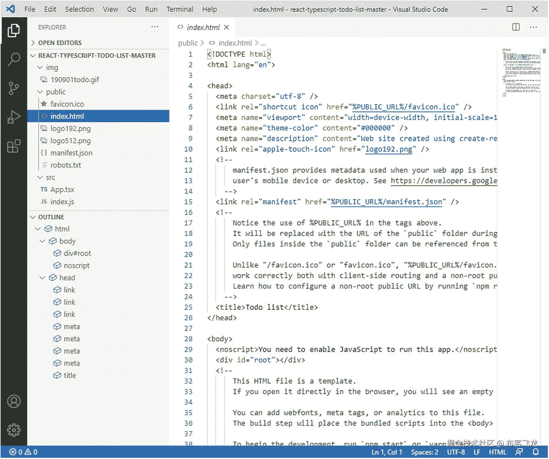Open index.js in the explorer
The height and width of the screenshot is (459, 549).
coord(98,202)
